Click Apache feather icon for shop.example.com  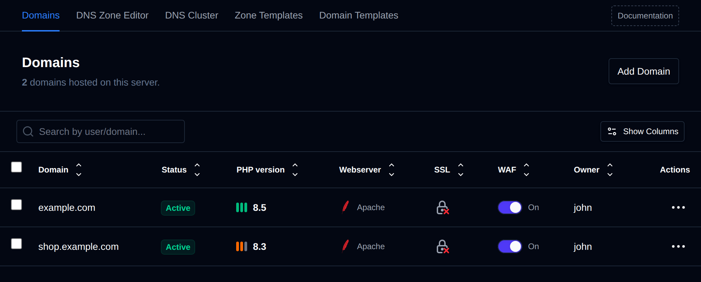(x=346, y=246)
